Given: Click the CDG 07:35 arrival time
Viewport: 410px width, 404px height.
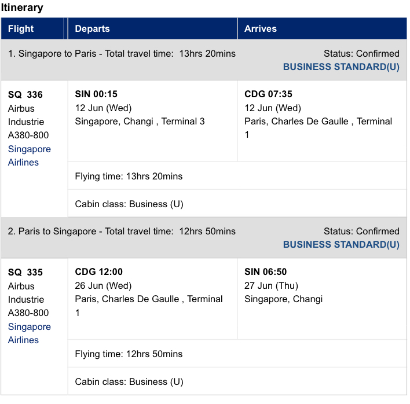Looking at the screenshot, I should [268, 94].
